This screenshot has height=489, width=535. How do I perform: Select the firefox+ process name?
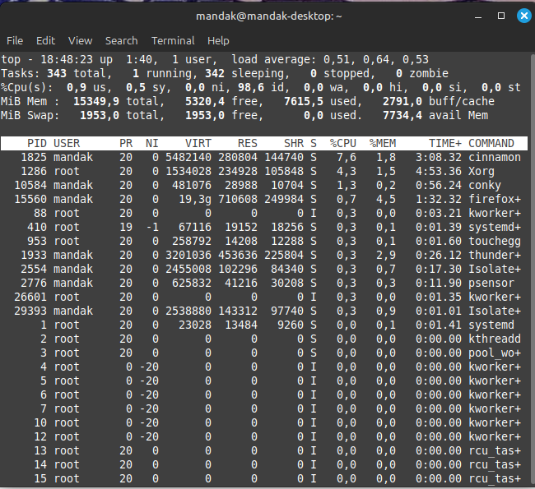(495, 200)
